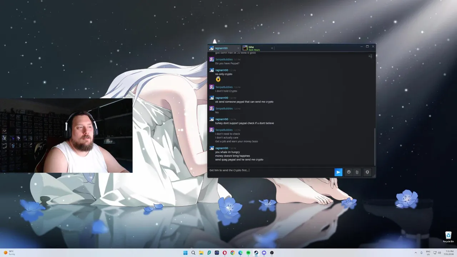Select the message 'I don't hold Crypto'
457x257 pixels.
(226, 91)
